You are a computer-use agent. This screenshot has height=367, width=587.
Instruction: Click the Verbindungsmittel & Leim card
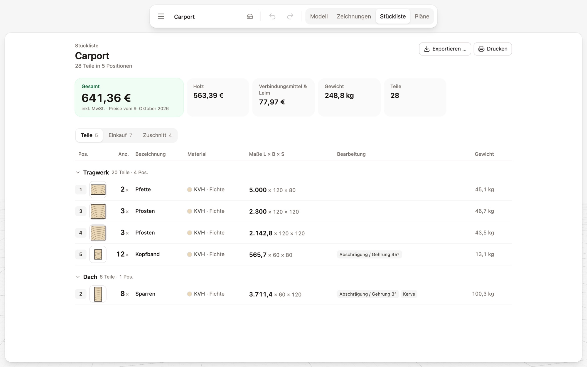click(x=283, y=97)
